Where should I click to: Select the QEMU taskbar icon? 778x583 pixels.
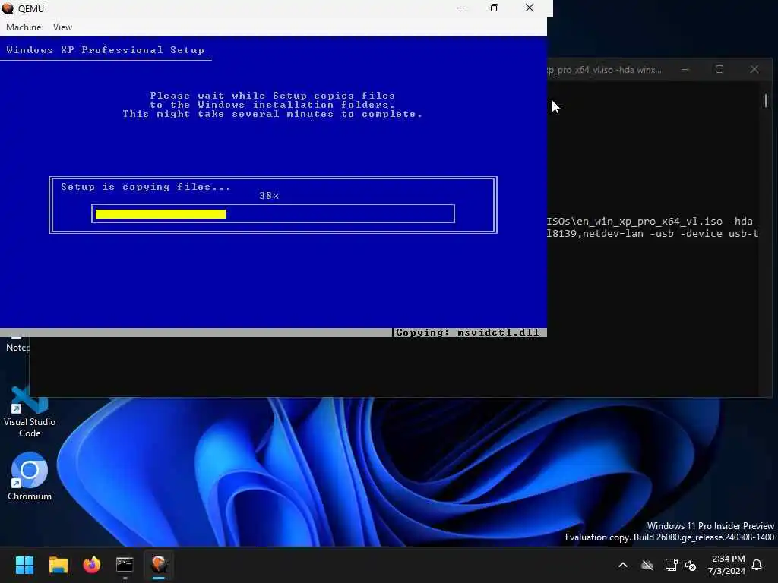[159, 565]
